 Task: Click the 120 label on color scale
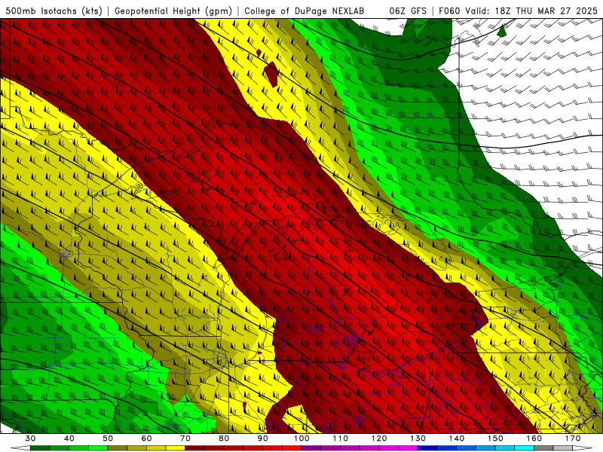[x=379, y=438]
